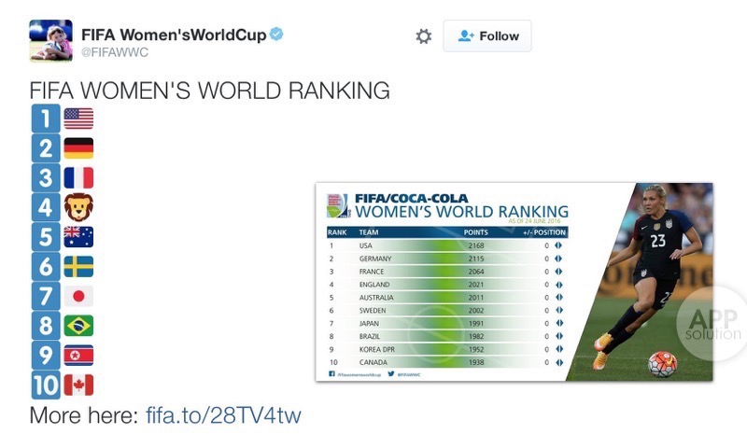Click the Canada flag emoji
Image resolution: width=747 pixels, height=434 pixels.
click(x=78, y=385)
